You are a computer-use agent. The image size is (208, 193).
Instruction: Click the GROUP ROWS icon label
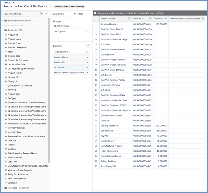click(x=61, y=26)
